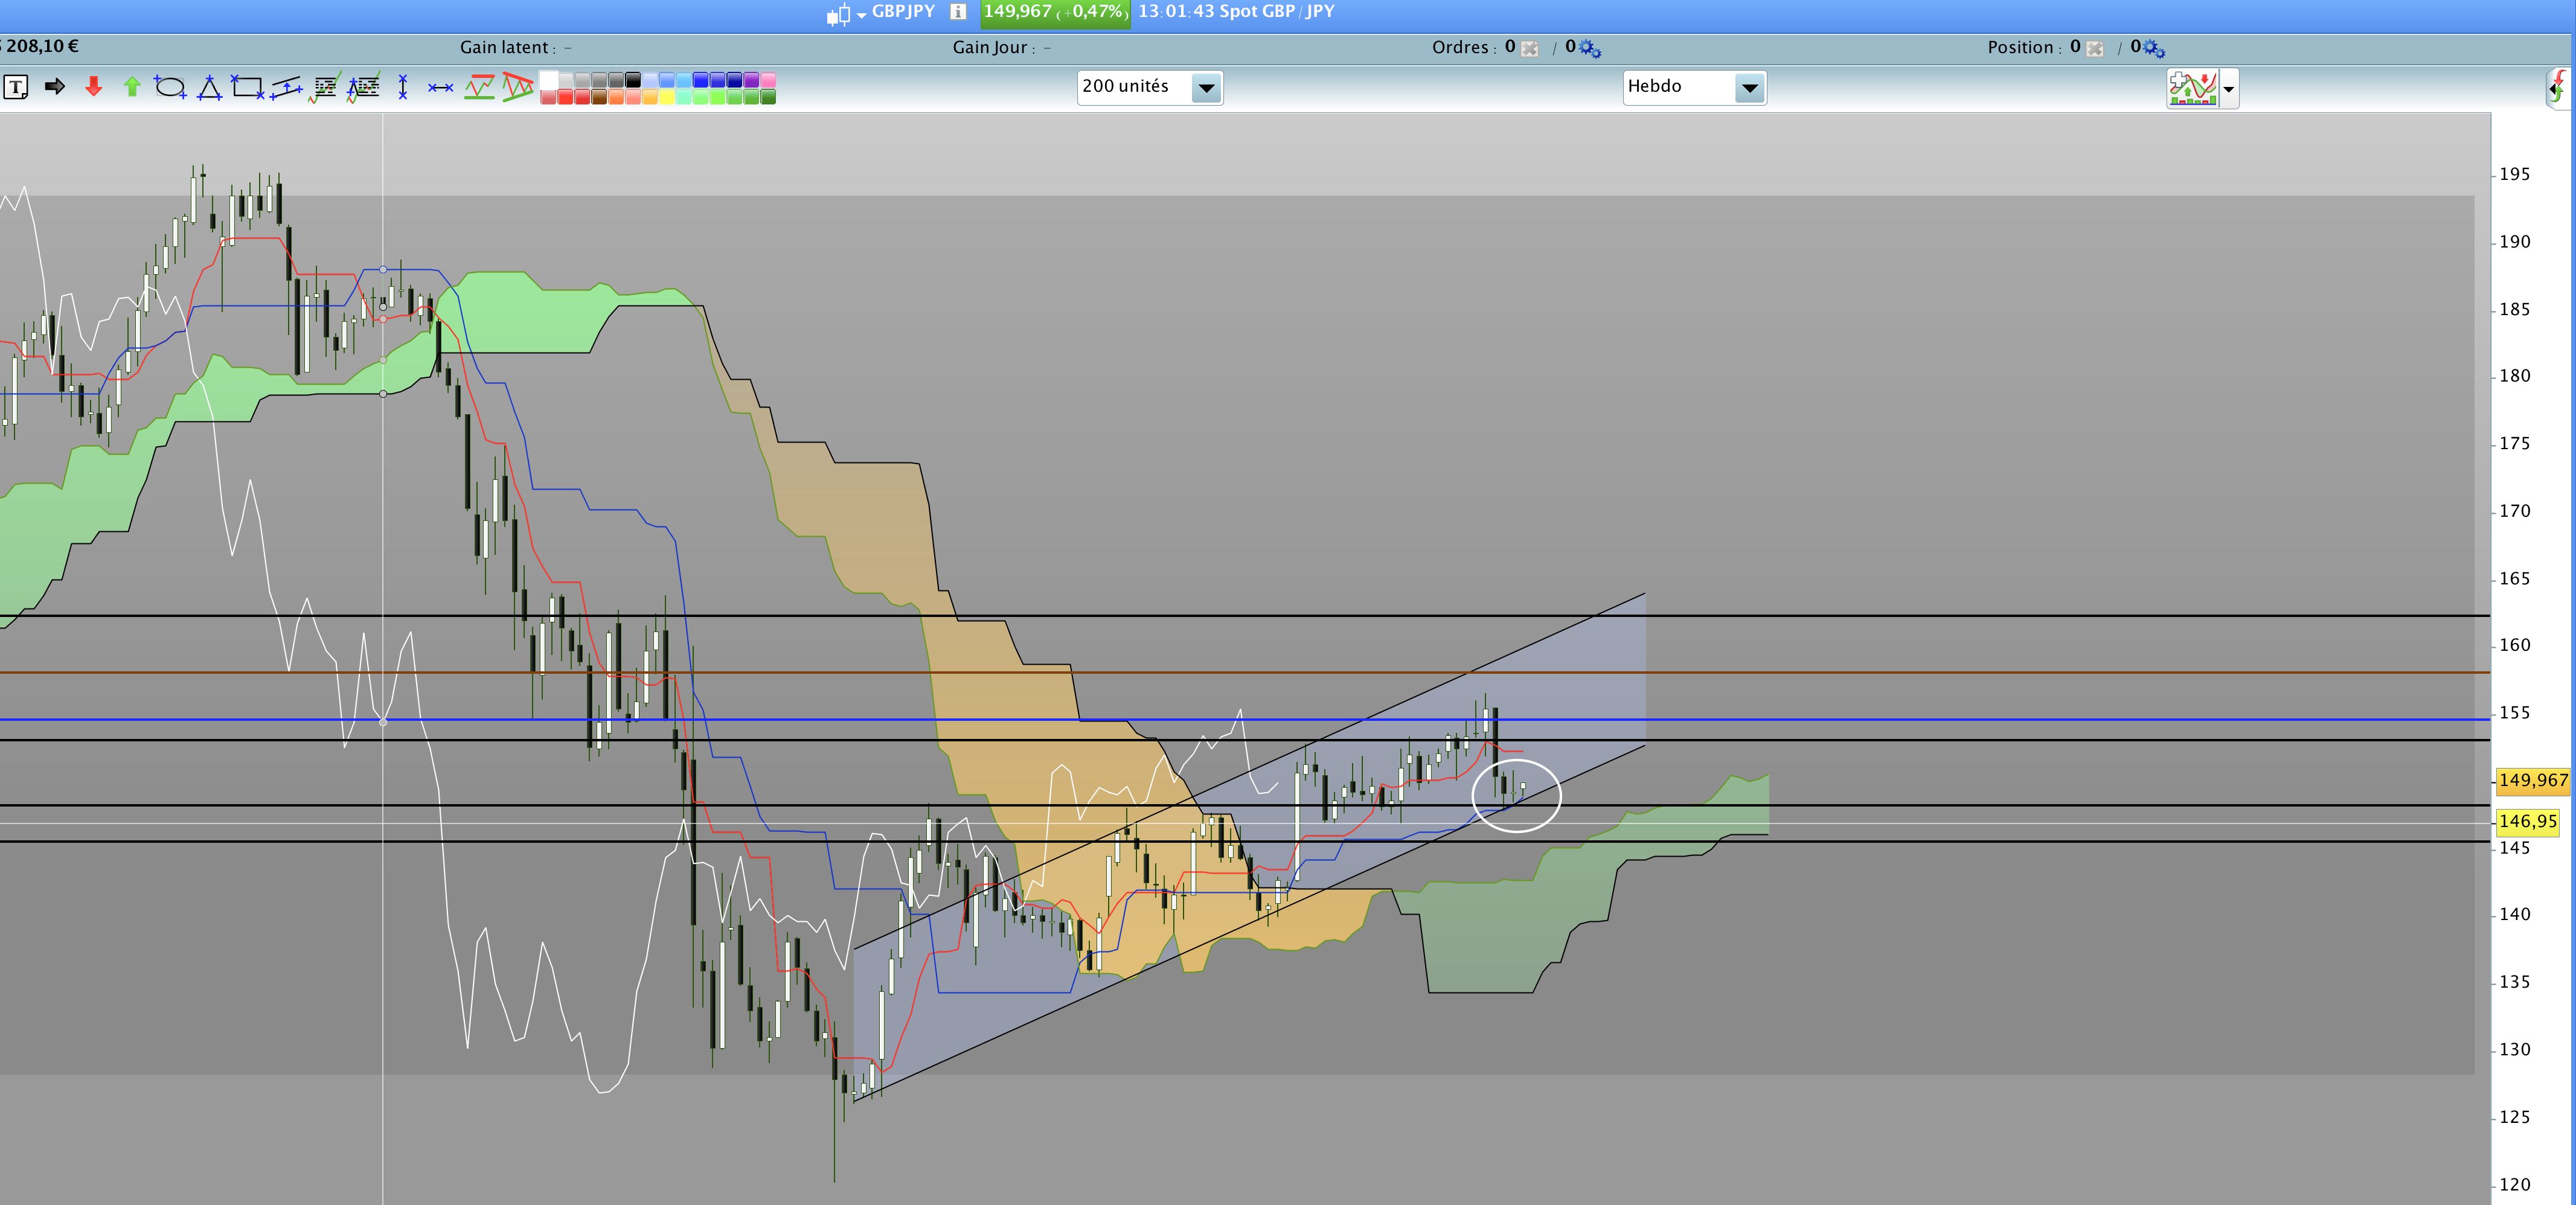Pick the darkest green color swatch

(768, 97)
